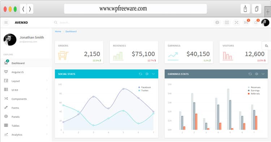Open Dashboard in the sidebar
Image resolution: width=271 pixels, height=142 pixels.
26,63
